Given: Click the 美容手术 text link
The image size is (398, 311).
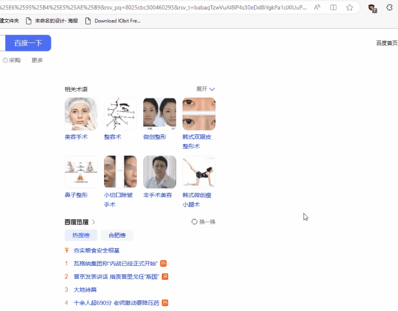Looking at the screenshot, I should point(76,137).
